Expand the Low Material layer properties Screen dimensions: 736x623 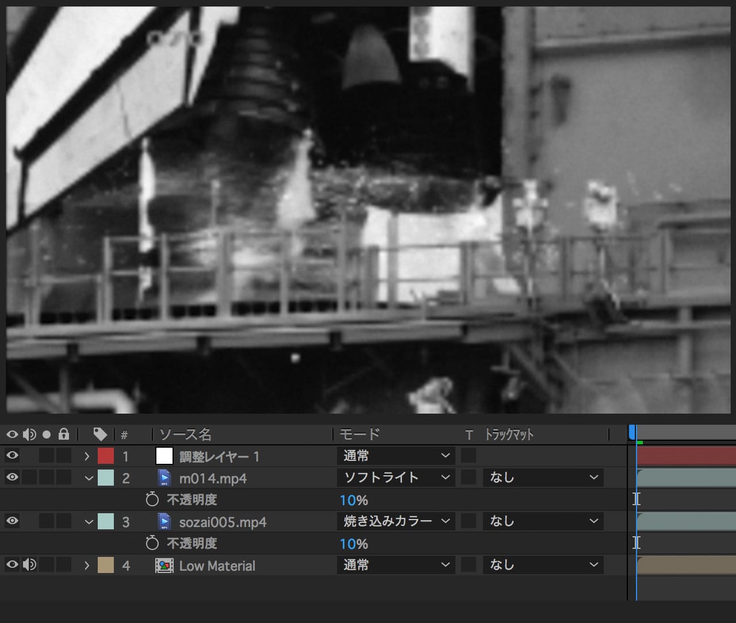87,566
